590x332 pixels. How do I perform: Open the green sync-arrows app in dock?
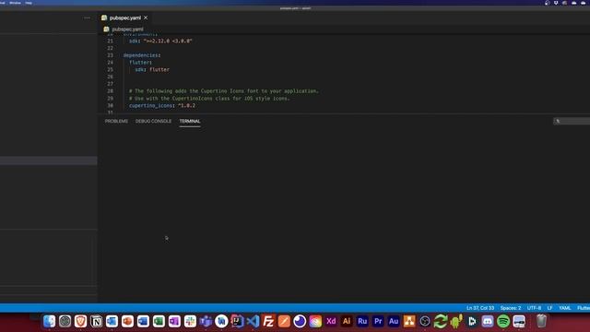tap(441, 321)
